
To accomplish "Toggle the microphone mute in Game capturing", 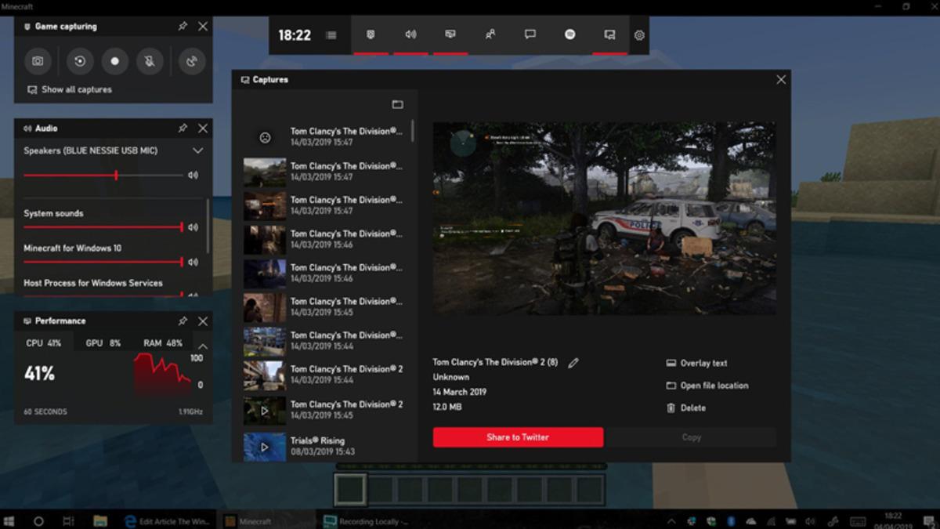I will point(150,61).
